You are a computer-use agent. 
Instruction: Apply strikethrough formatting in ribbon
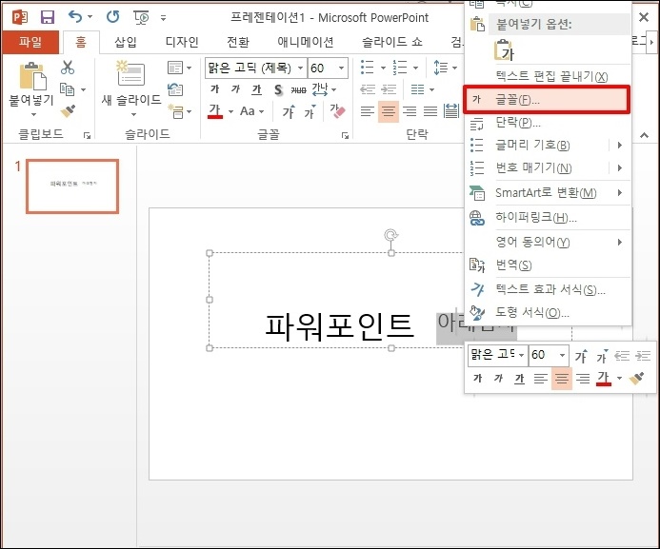298,89
